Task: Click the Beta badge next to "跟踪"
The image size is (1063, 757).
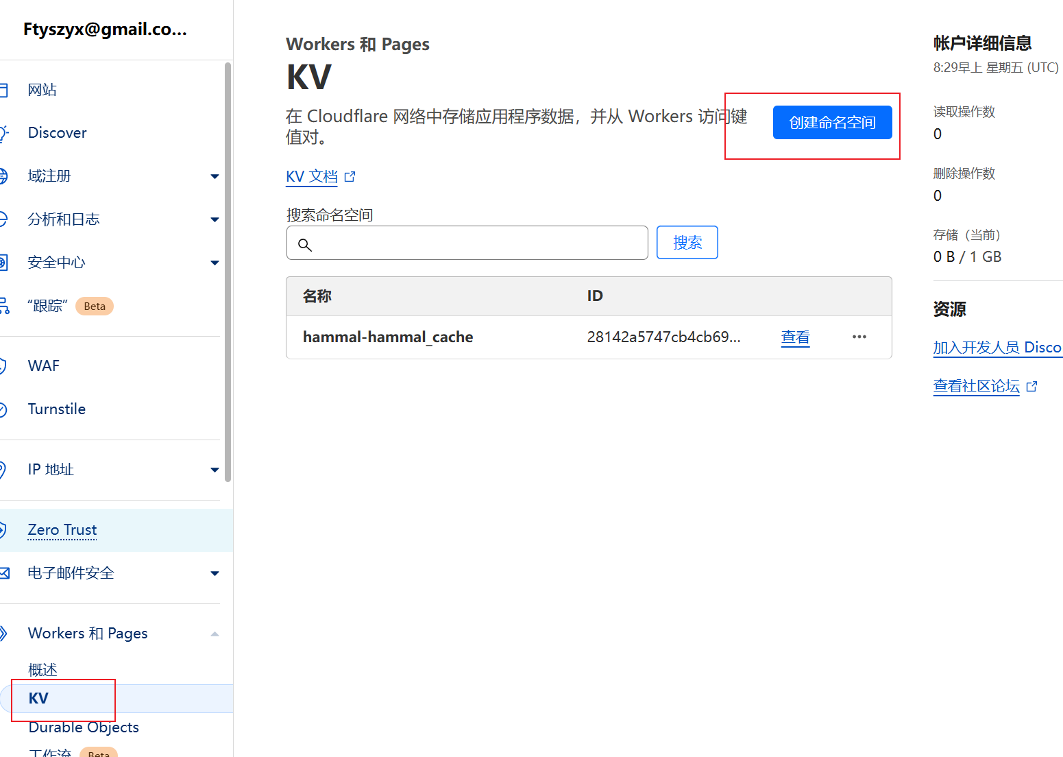Action: (95, 307)
